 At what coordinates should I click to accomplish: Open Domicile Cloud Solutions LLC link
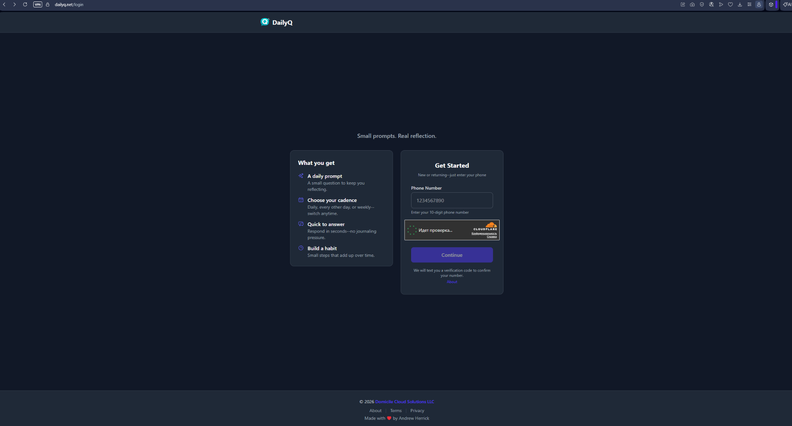point(405,402)
